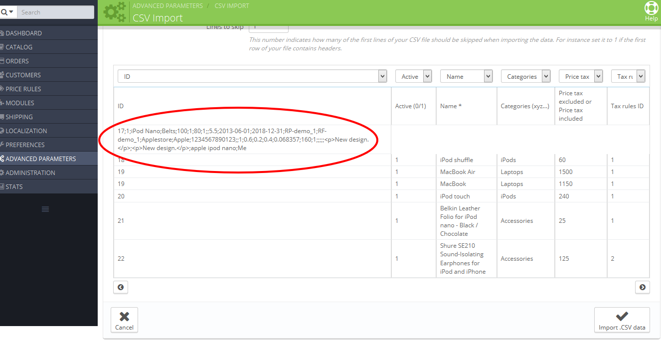The height and width of the screenshot is (352, 661).
Task: Select the Advanced Parameters menu
Action: click(49, 159)
